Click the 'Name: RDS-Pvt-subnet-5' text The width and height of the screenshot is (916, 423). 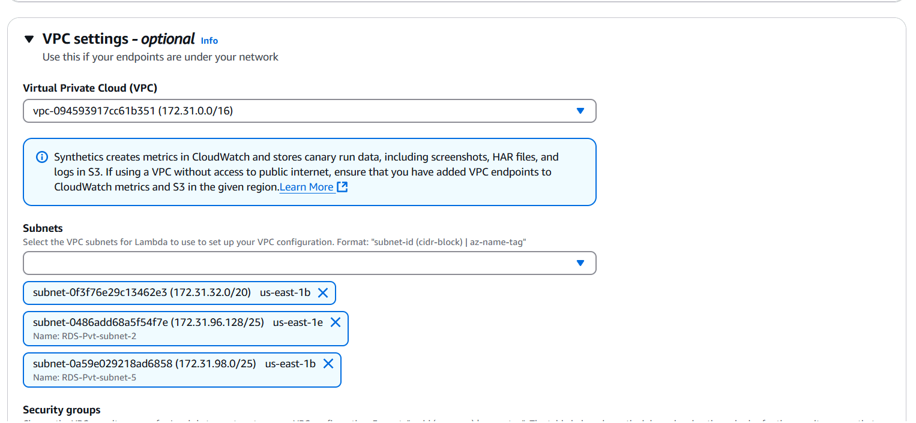(85, 377)
